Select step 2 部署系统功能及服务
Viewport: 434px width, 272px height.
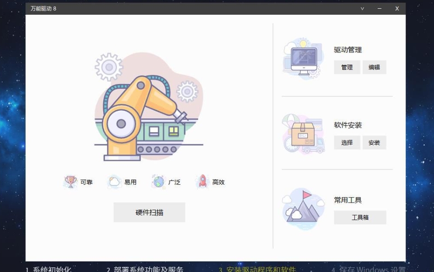(145, 269)
